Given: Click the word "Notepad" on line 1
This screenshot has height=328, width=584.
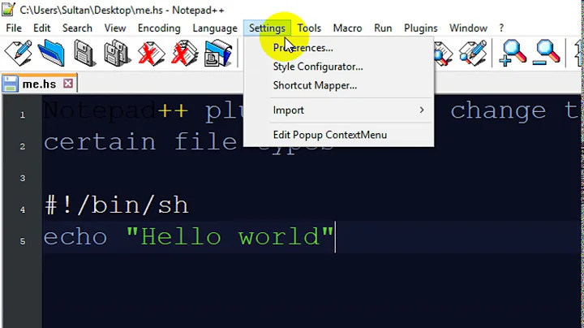Looking at the screenshot, I should (x=100, y=111).
